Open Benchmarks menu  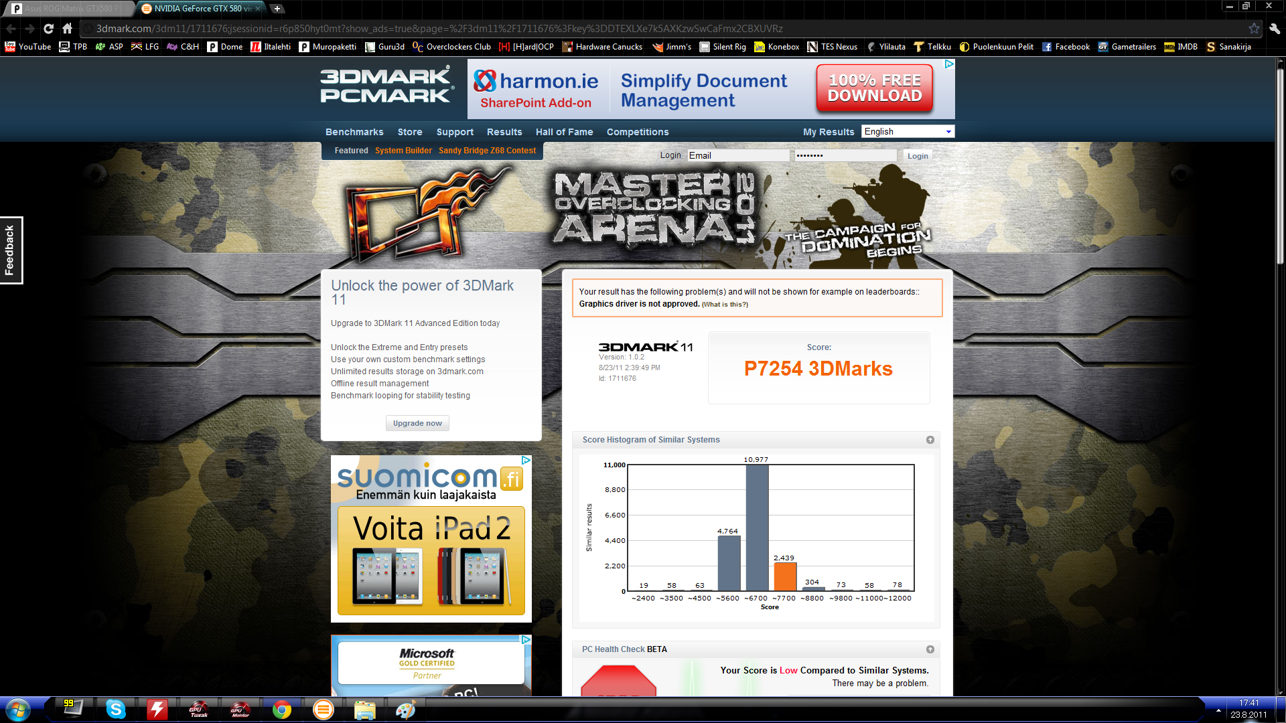coord(354,132)
